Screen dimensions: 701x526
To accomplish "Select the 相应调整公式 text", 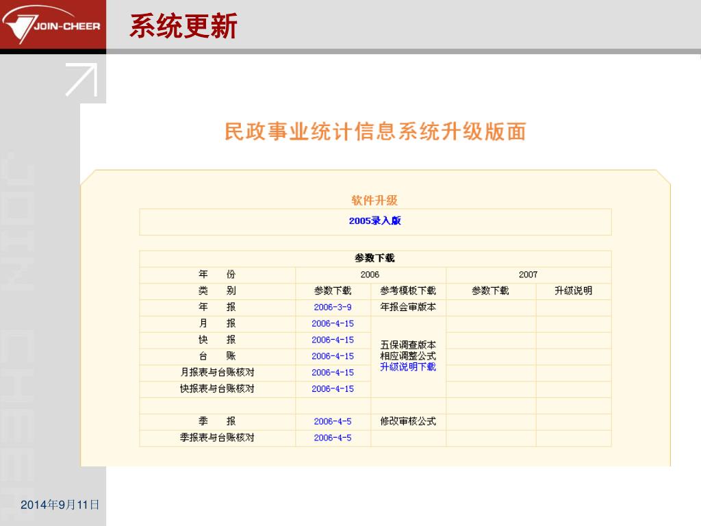I will pos(408,356).
